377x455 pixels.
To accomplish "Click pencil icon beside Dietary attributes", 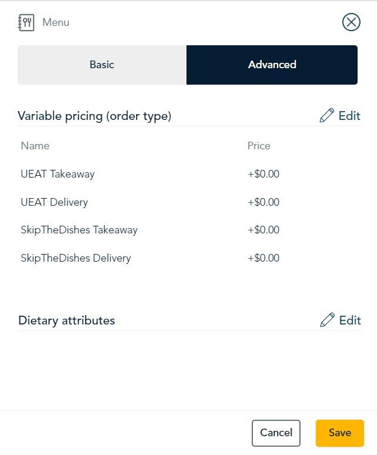I will [x=328, y=320].
